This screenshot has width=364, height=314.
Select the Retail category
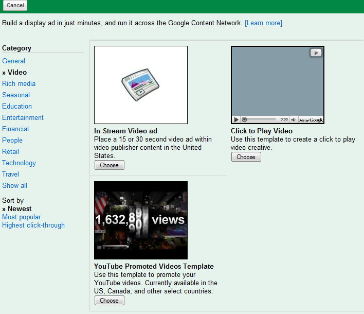pyautogui.click(x=10, y=151)
